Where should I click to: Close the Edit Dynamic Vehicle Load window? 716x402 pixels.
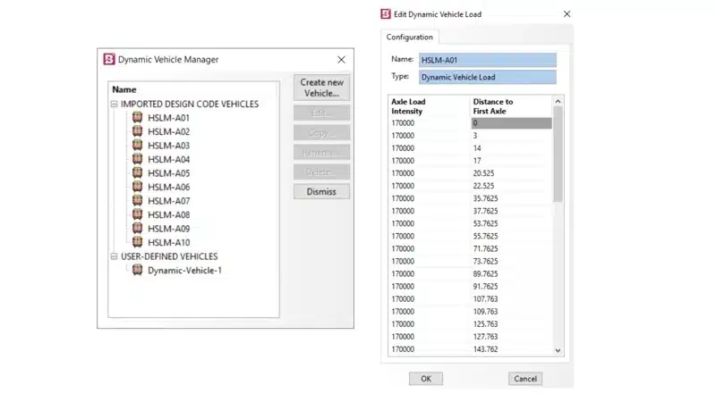[567, 14]
